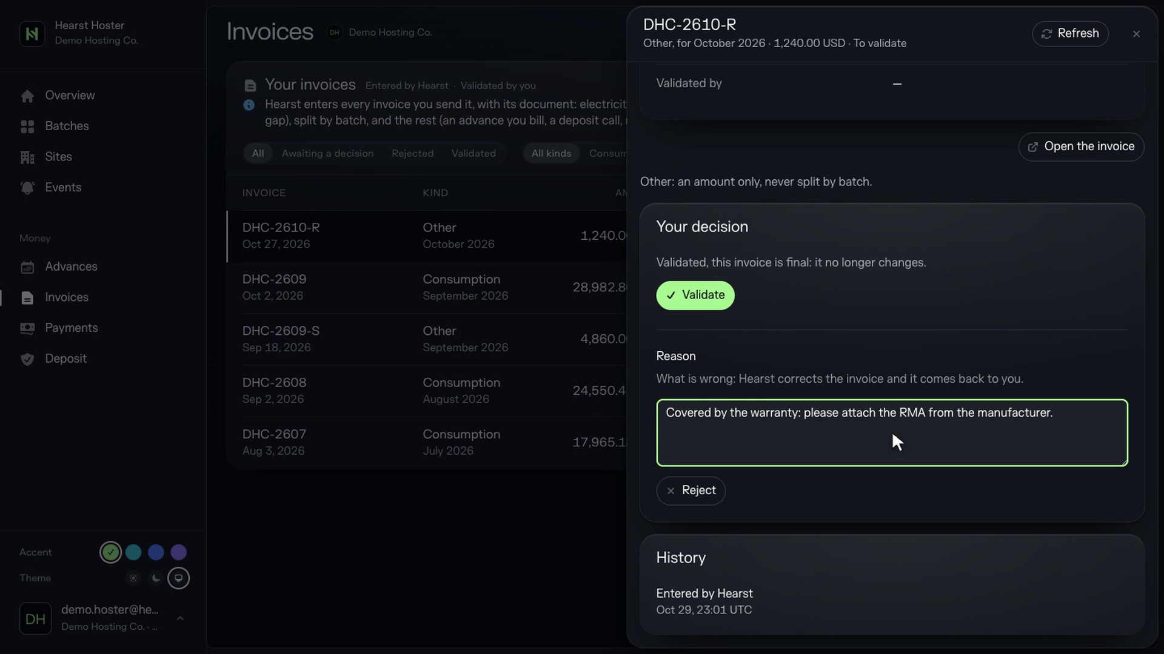Open the Advances calendar icon
The image size is (1164, 654).
point(27,267)
